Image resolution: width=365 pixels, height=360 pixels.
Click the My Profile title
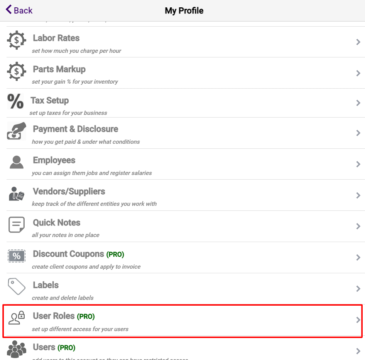[184, 10]
